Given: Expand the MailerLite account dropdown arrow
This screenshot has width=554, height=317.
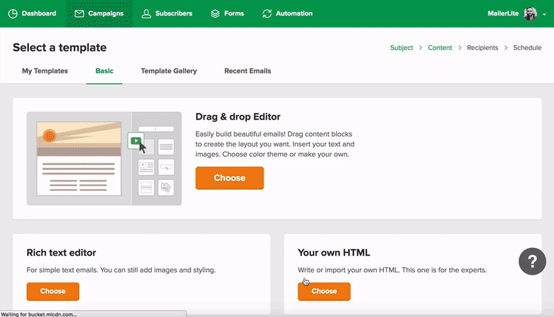Looking at the screenshot, I should coord(544,15).
